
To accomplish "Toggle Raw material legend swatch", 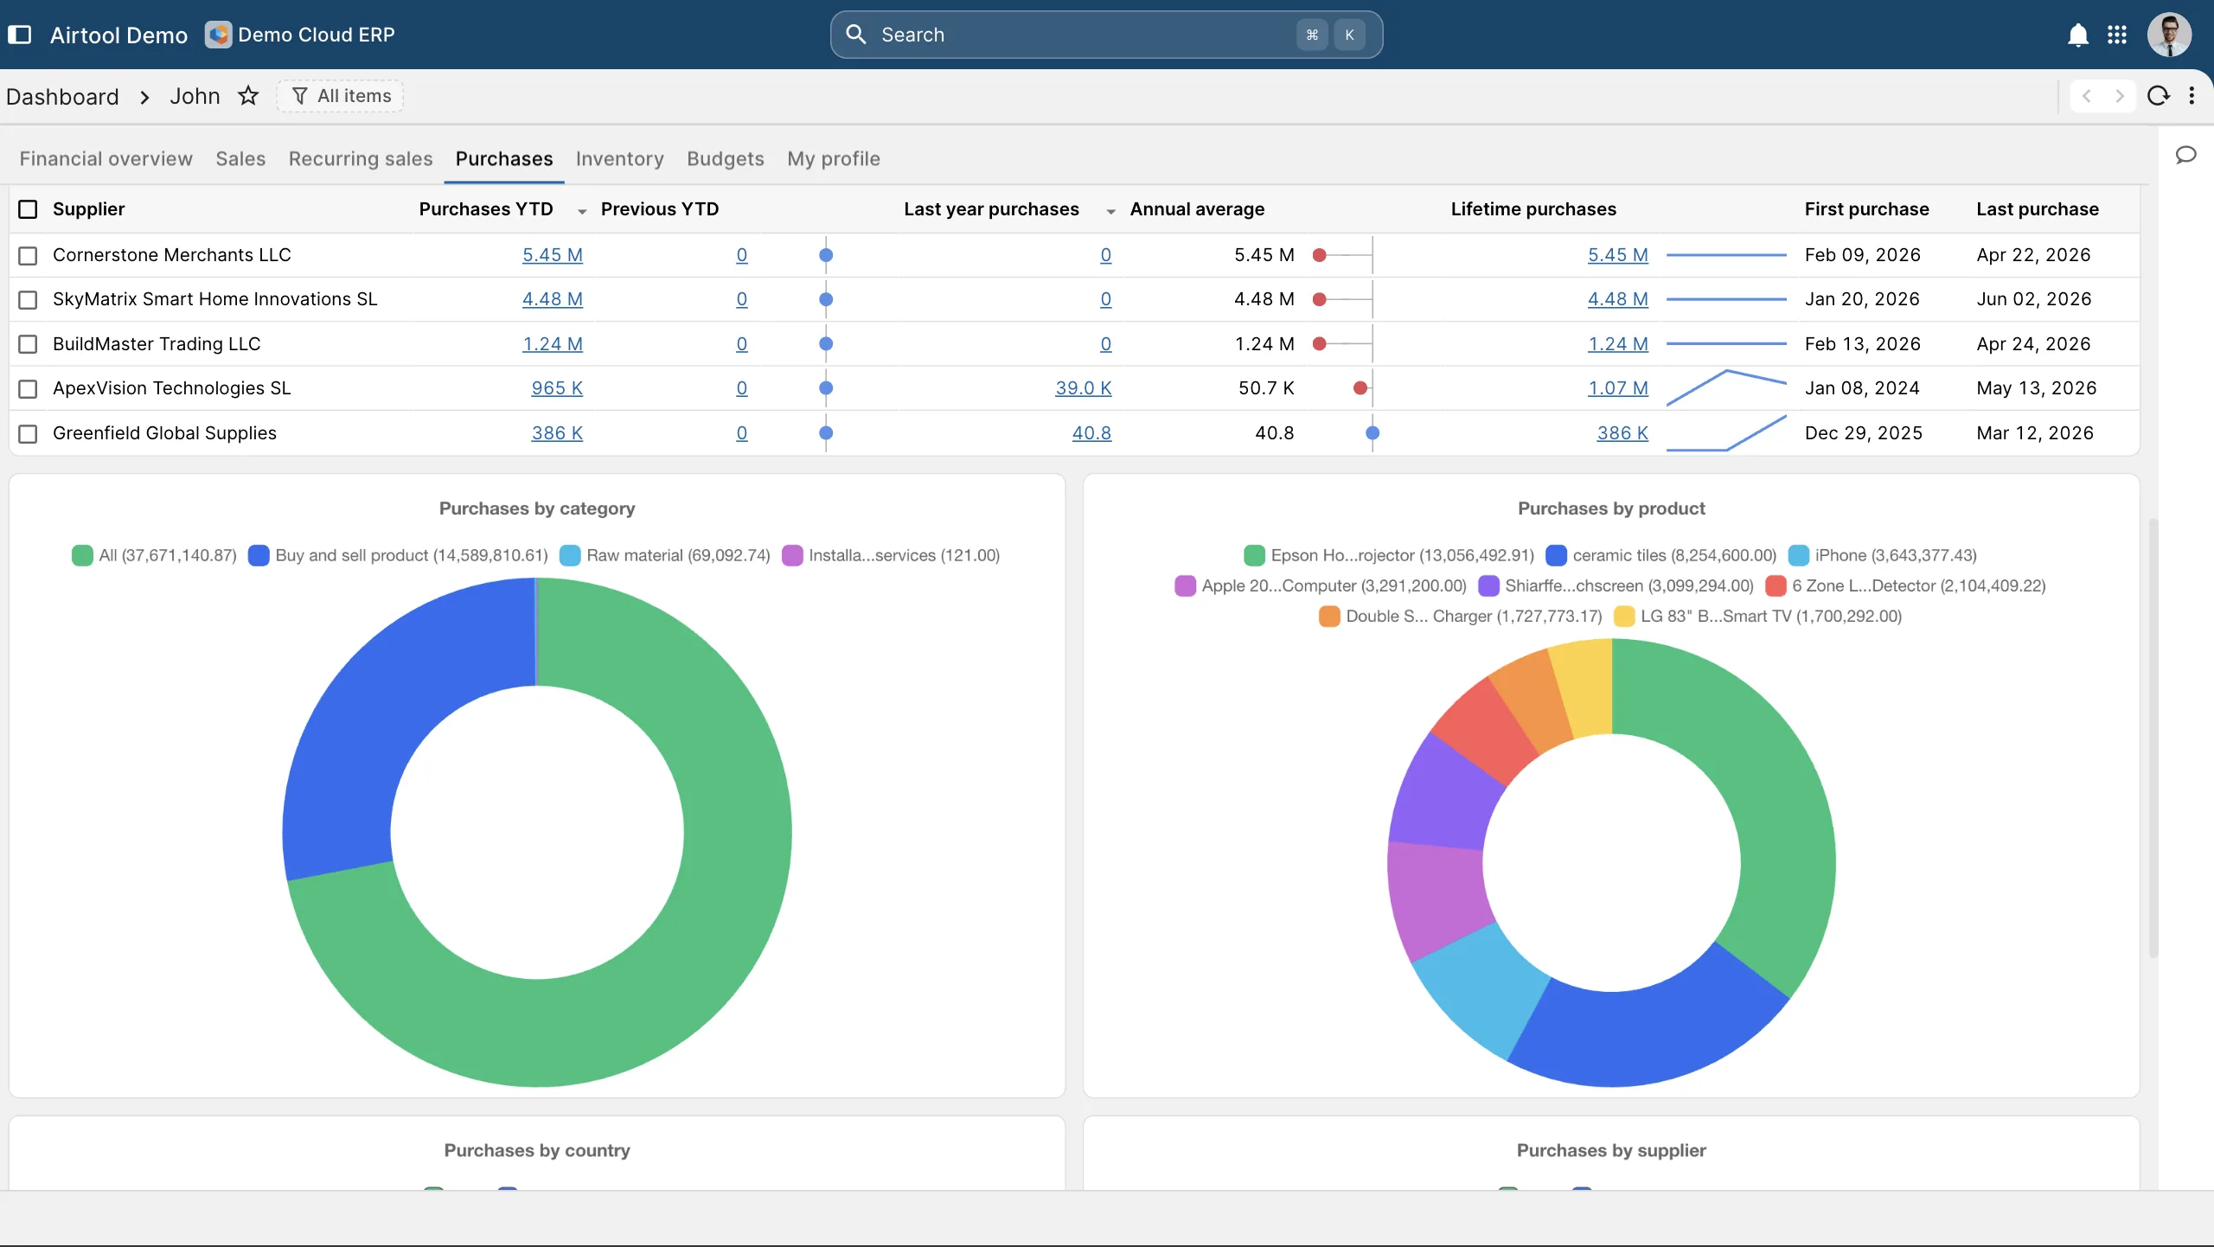I will click(570, 555).
